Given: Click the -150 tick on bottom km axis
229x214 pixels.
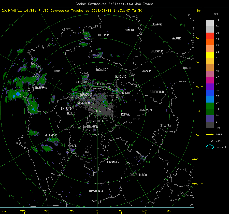Looking at the screenshot, I should (x=23, y=211).
